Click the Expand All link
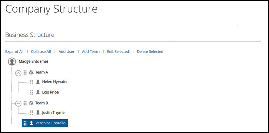Screen dimensions: 269x133 point(14,52)
